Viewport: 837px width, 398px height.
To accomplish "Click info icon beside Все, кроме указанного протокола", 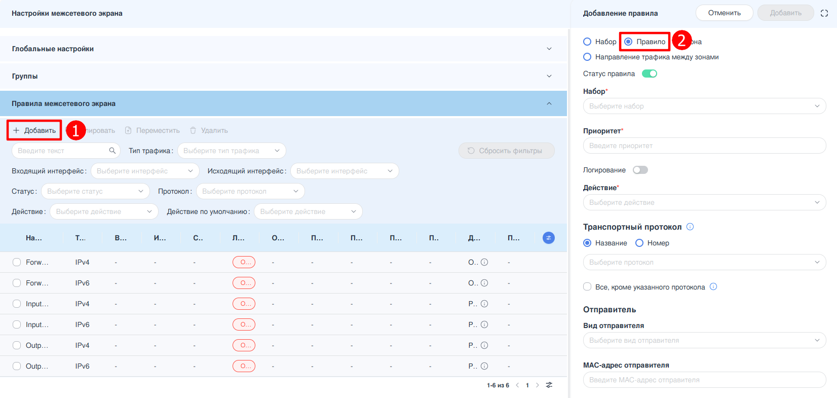I will point(713,286).
